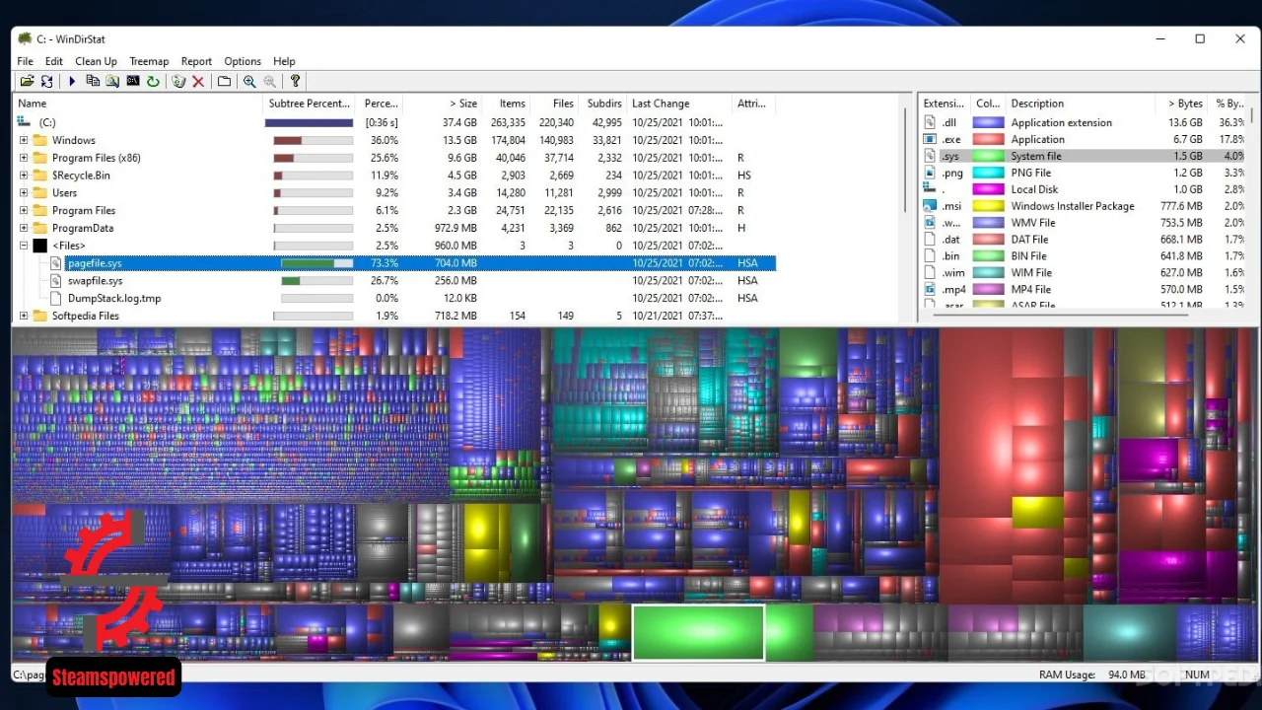Image resolution: width=1262 pixels, height=710 pixels.
Task: Sort by Last Change column header
Action: (679, 103)
